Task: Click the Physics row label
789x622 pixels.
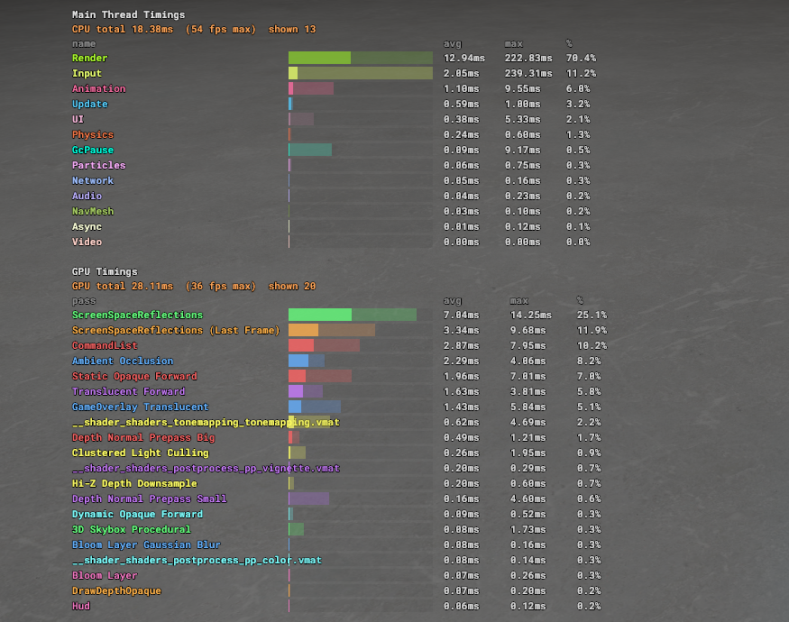Action: 93,134
